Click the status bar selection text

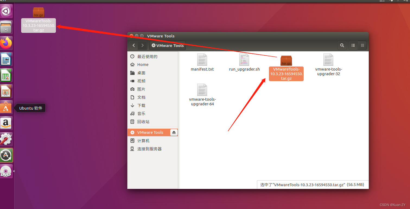click(312, 185)
